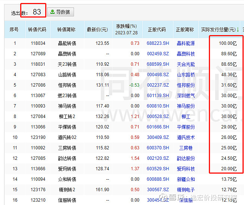Open stock link 山东路桥

tap(186, 75)
